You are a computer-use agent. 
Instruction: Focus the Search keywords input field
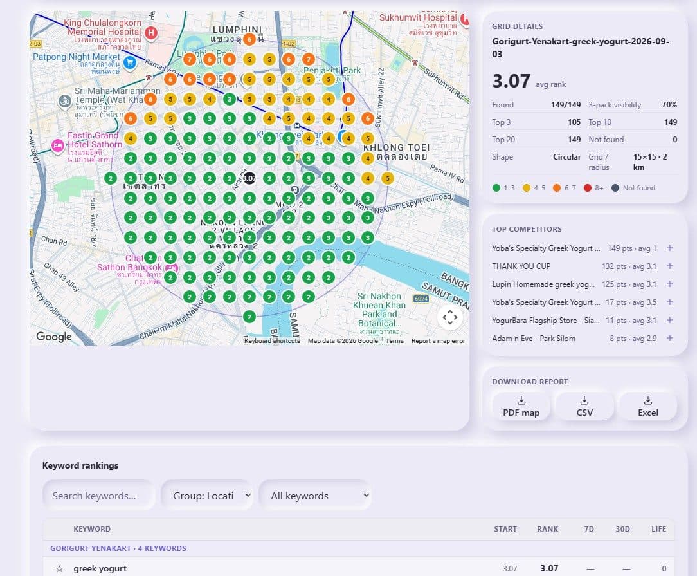click(98, 496)
